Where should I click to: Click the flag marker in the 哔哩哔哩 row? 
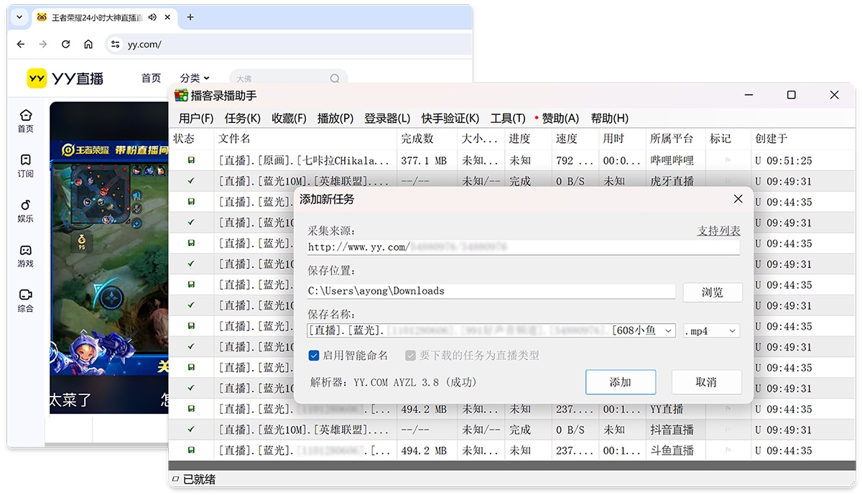728,161
